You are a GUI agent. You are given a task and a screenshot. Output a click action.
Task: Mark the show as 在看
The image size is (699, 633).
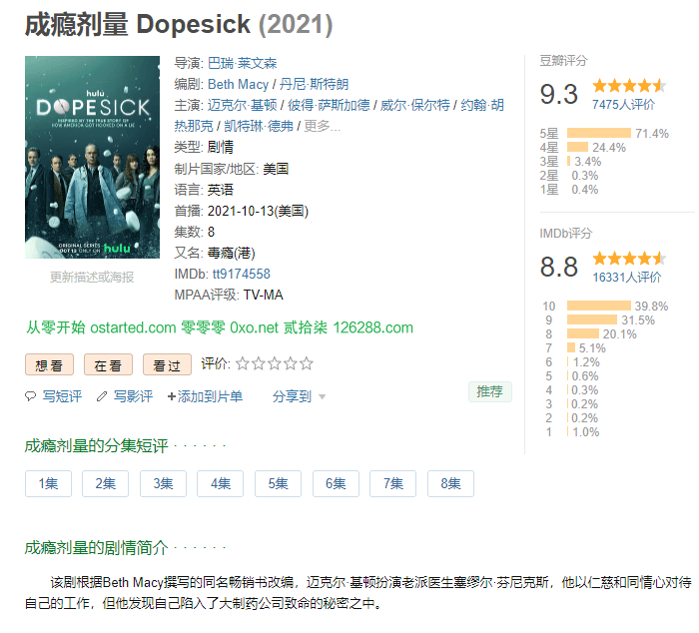coord(108,365)
